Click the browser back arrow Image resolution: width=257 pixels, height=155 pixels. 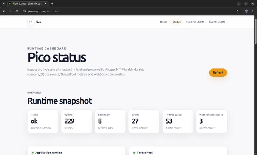coord(4,11)
